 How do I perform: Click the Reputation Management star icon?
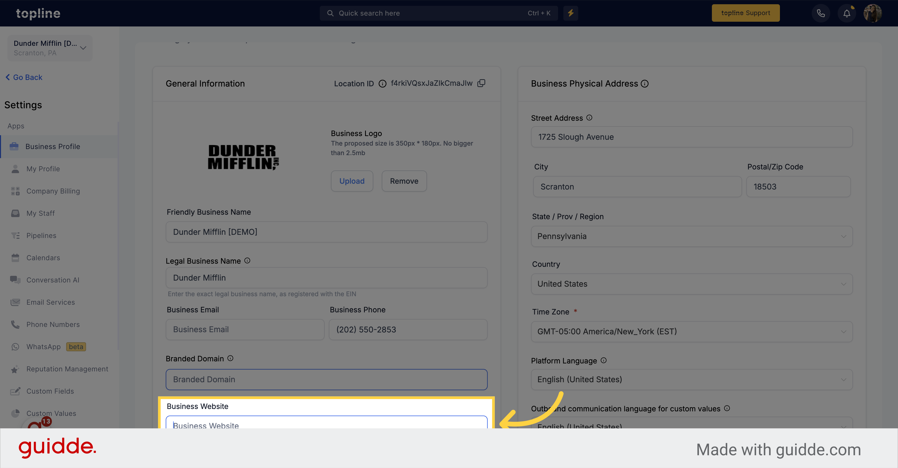(x=15, y=369)
